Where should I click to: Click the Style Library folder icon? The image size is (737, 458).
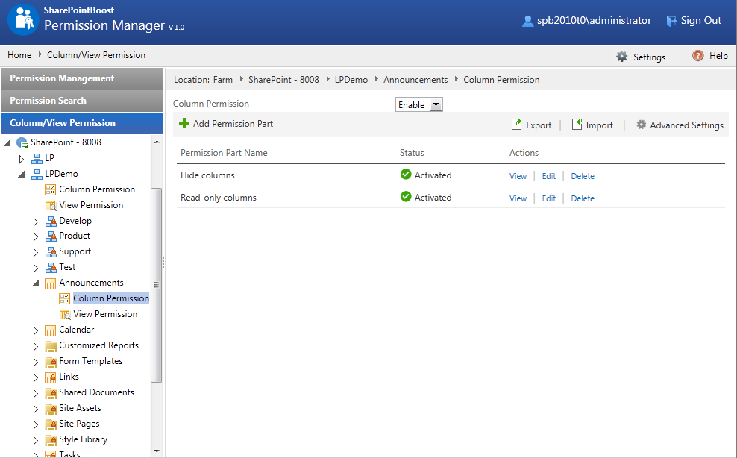pos(51,440)
